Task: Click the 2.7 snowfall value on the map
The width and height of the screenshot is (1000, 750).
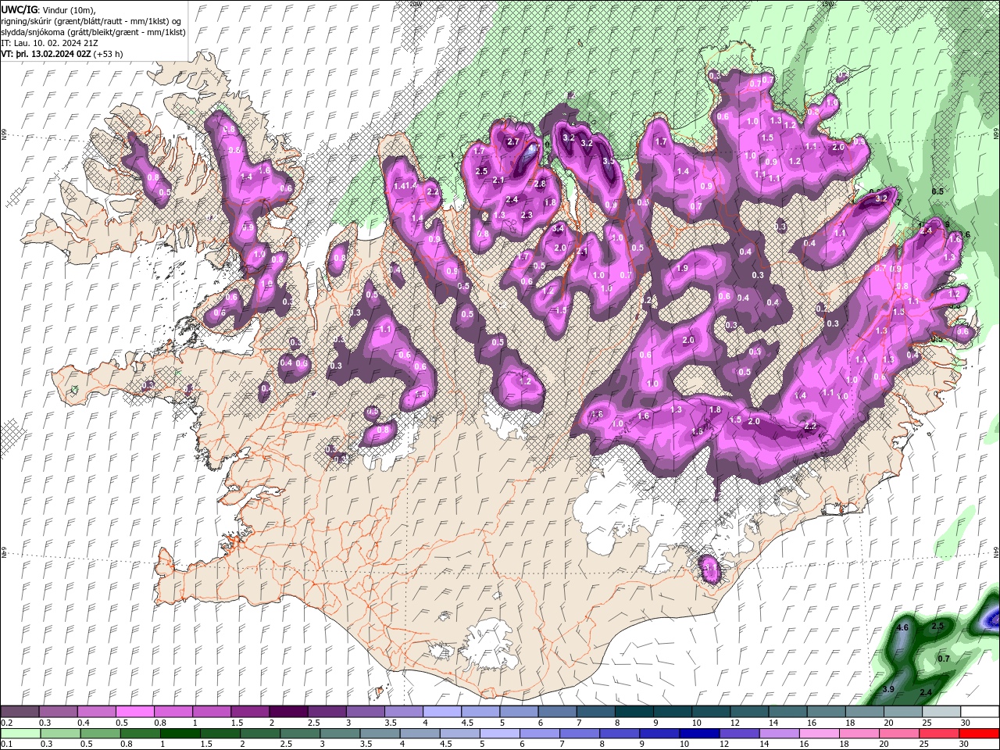Action: [513, 141]
